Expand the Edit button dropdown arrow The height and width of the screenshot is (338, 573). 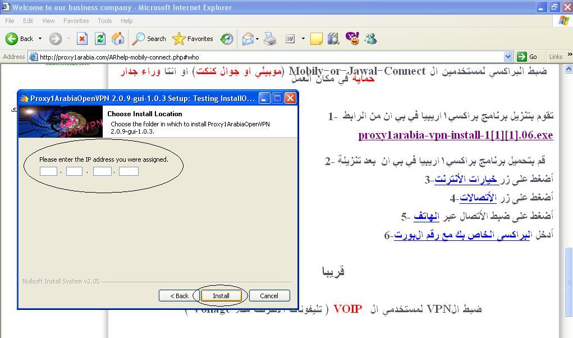(303, 38)
